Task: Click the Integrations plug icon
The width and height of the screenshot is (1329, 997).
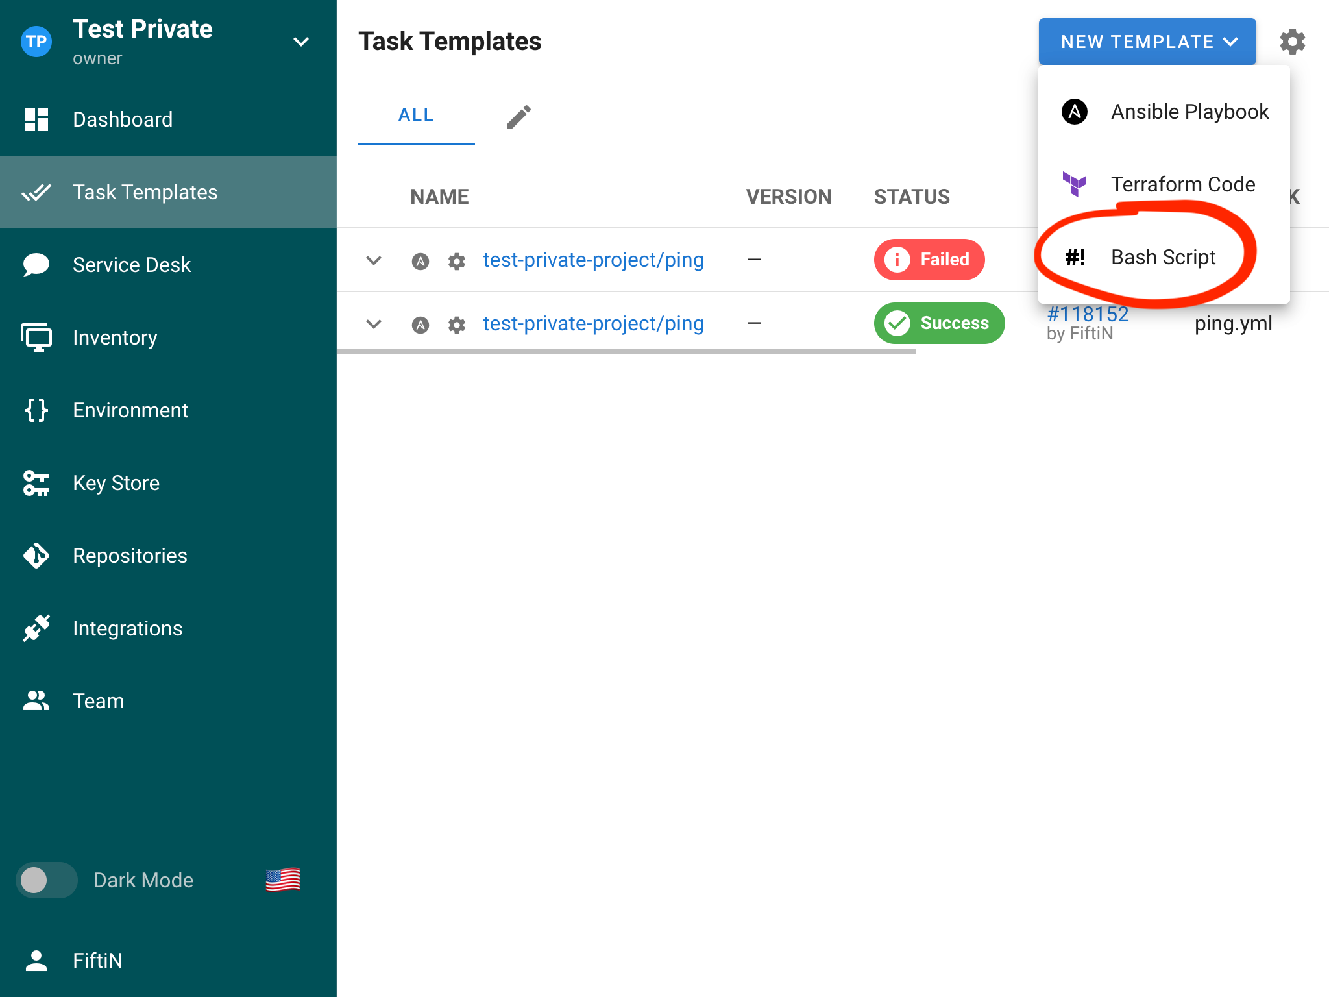Action: [x=36, y=628]
